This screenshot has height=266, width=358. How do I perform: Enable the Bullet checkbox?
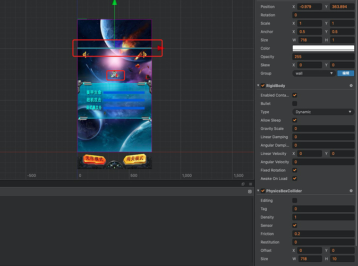click(295, 104)
